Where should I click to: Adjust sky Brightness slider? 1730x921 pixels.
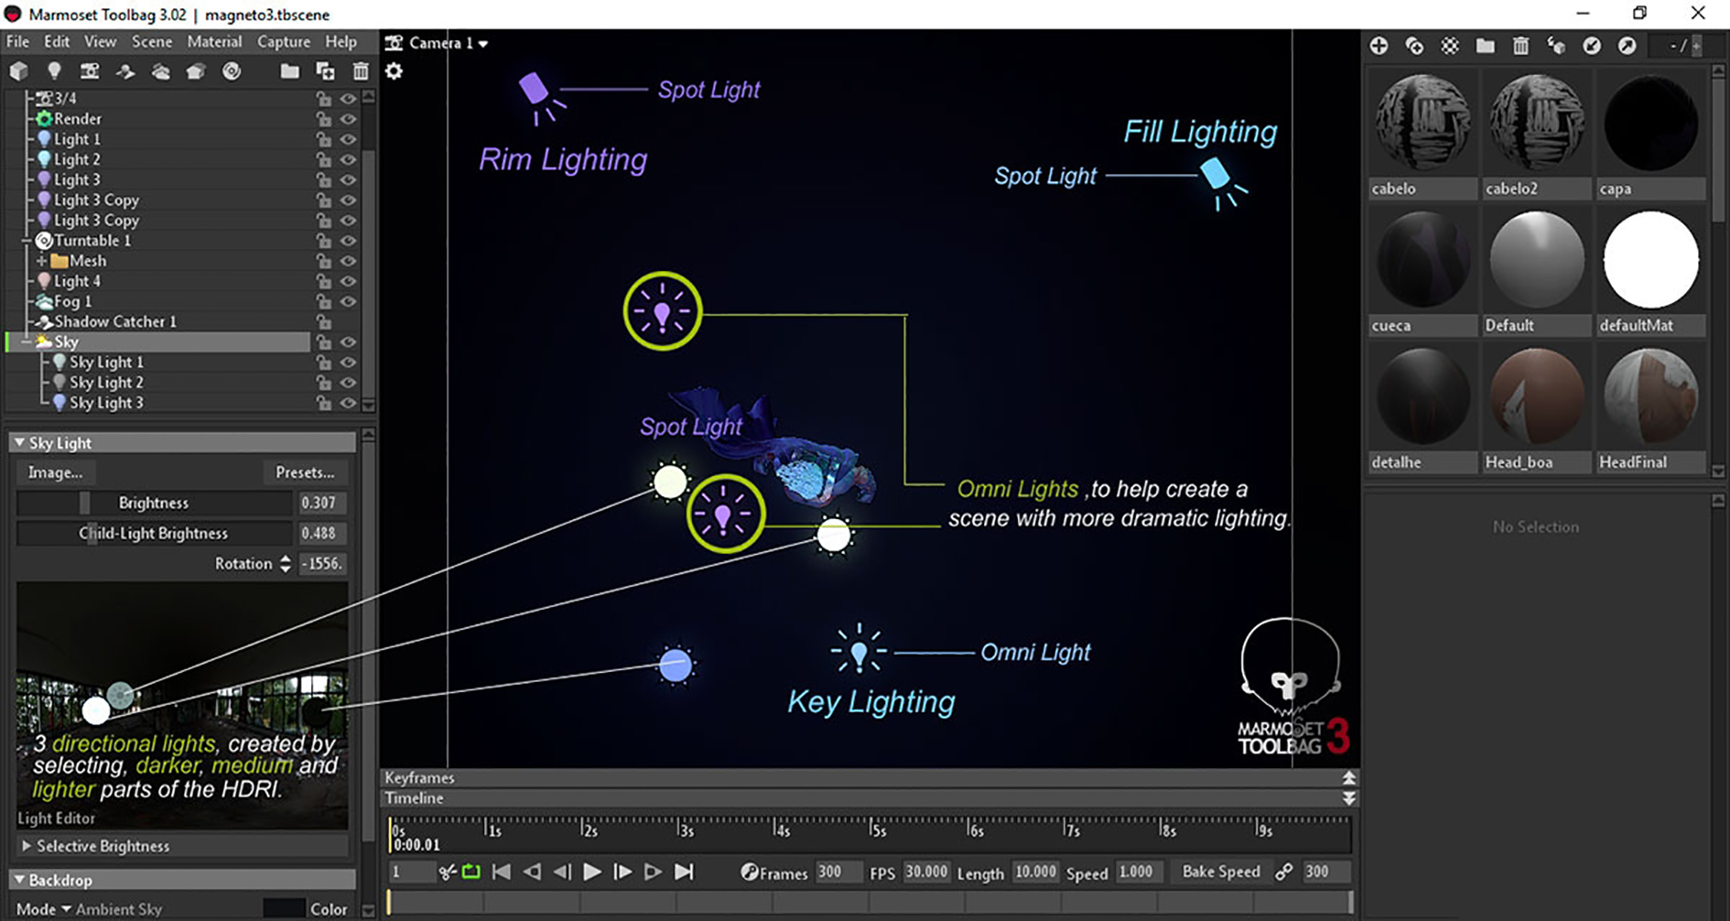tap(154, 503)
